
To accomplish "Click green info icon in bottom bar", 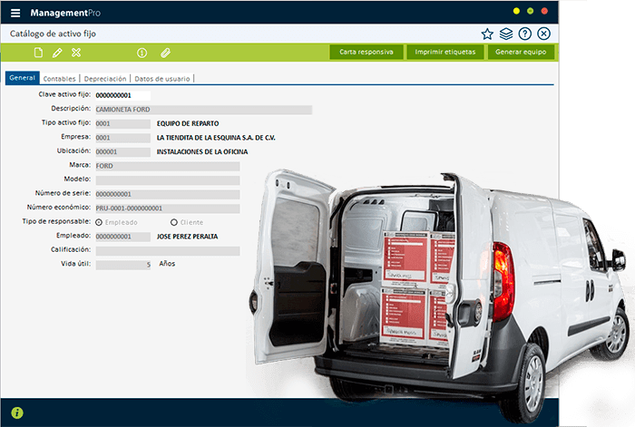I will point(17,412).
